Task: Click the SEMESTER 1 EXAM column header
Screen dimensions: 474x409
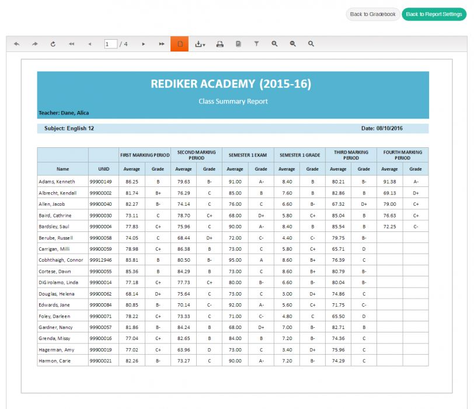Action: coord(248,155)
